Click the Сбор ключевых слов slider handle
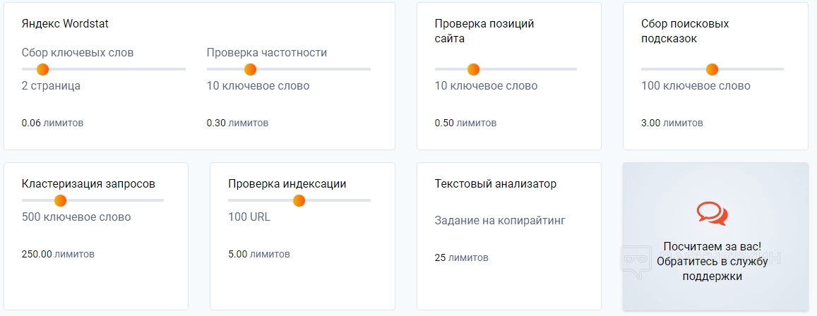The height and width of the screenshot is (316, 817). tap(42, 69)
